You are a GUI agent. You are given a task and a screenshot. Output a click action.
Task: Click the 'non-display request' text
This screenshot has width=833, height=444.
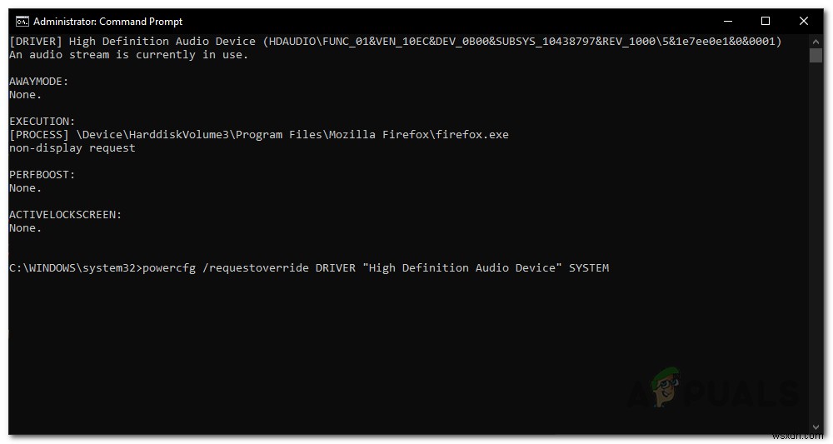pyautogui.click(x=72, y=147)
